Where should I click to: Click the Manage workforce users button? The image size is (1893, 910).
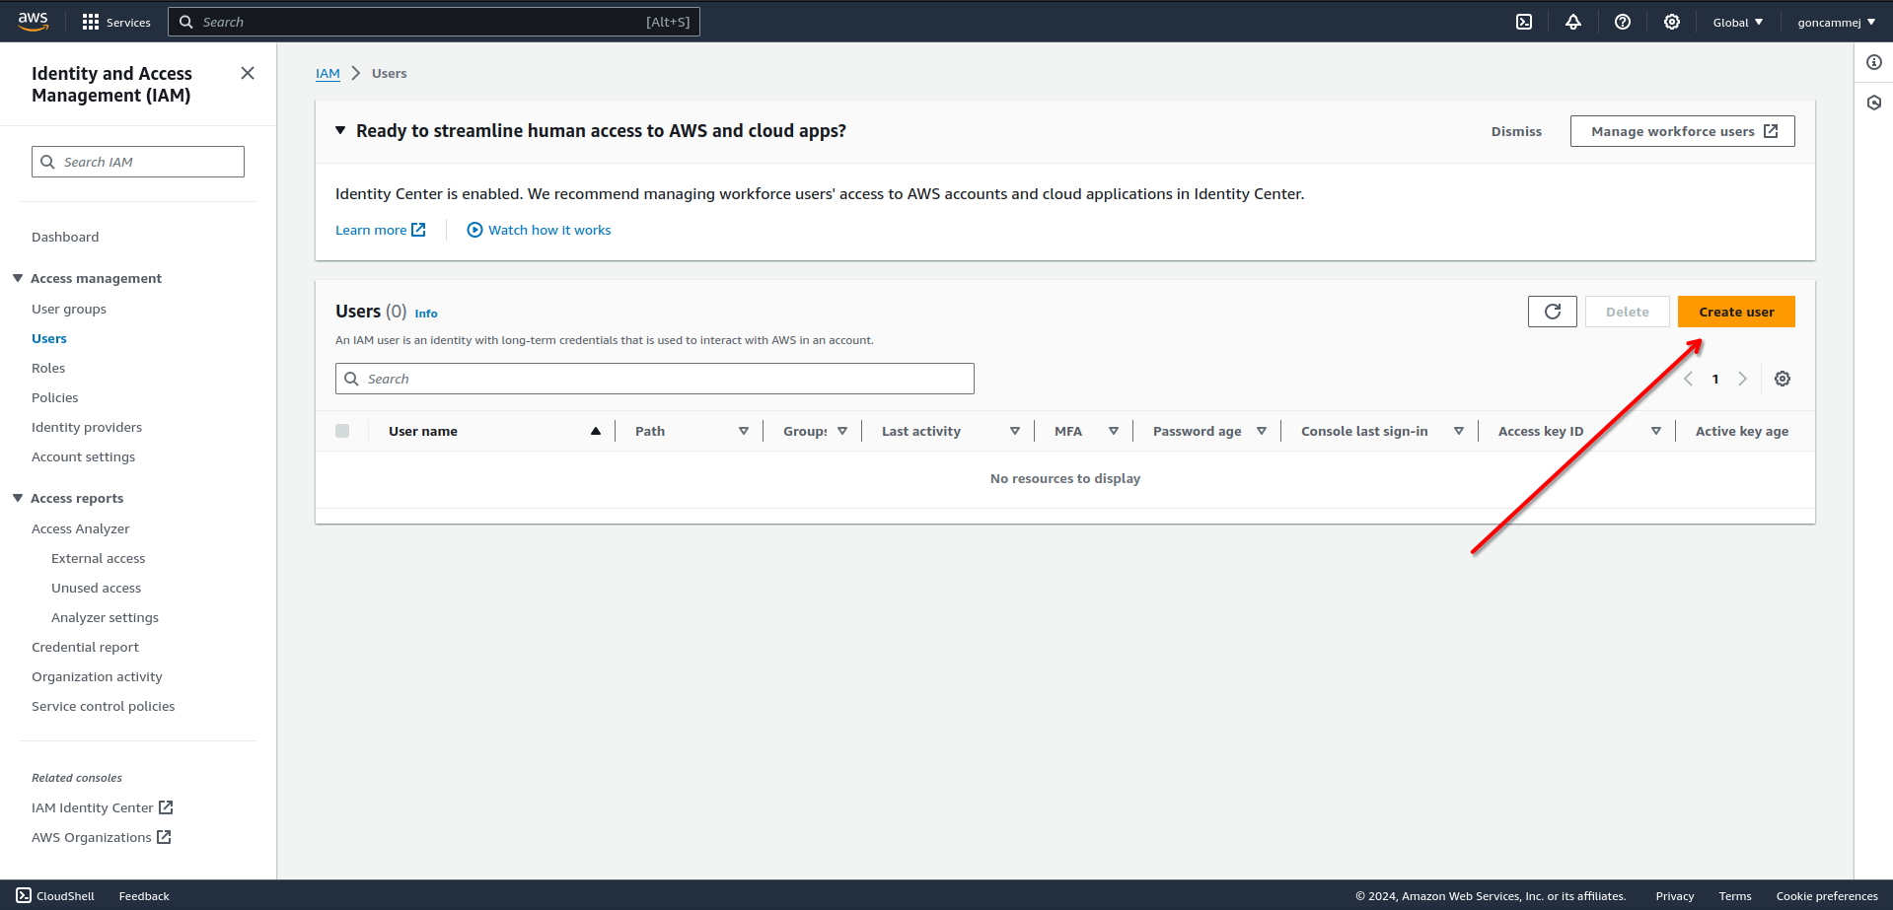coord(1682,131)
